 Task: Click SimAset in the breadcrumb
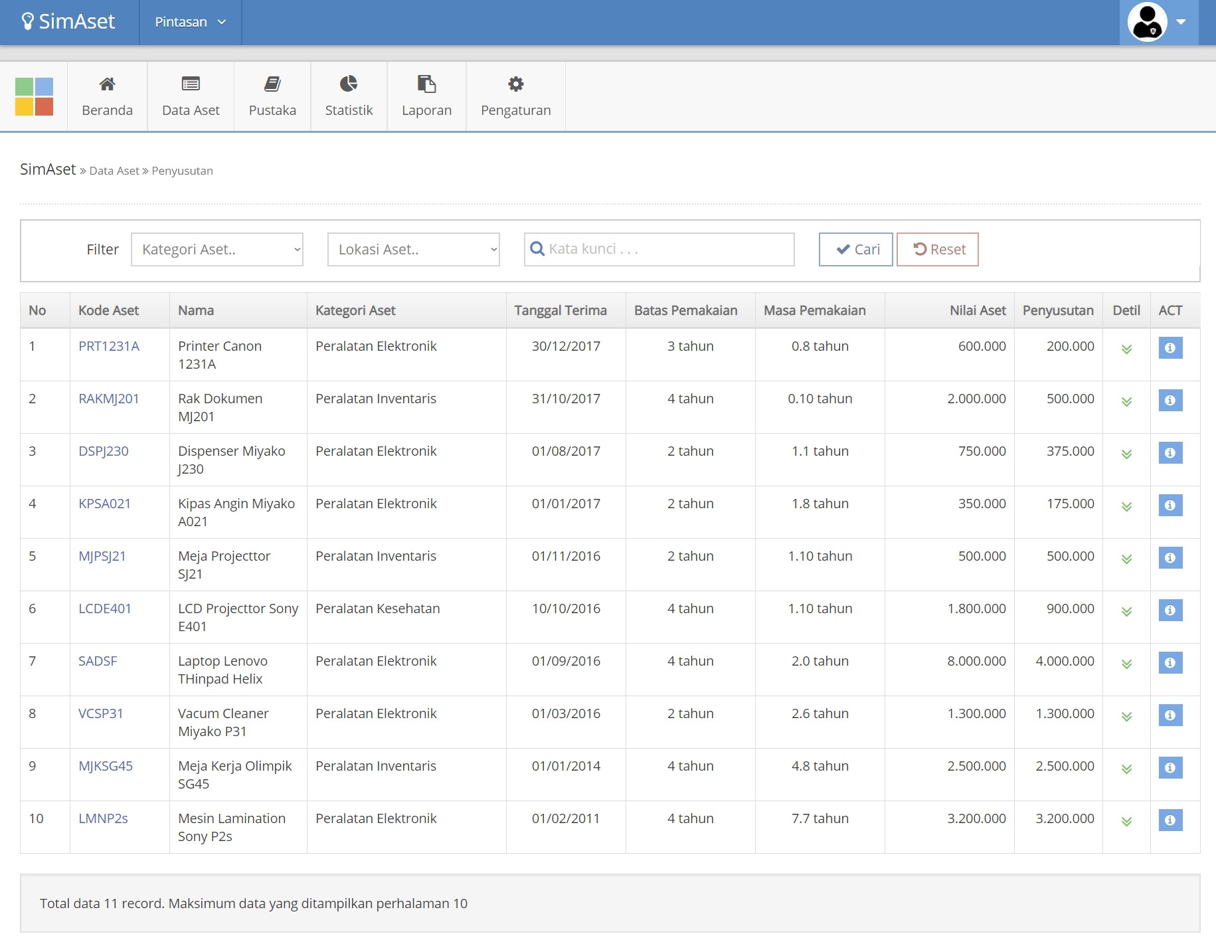point(48,169)
